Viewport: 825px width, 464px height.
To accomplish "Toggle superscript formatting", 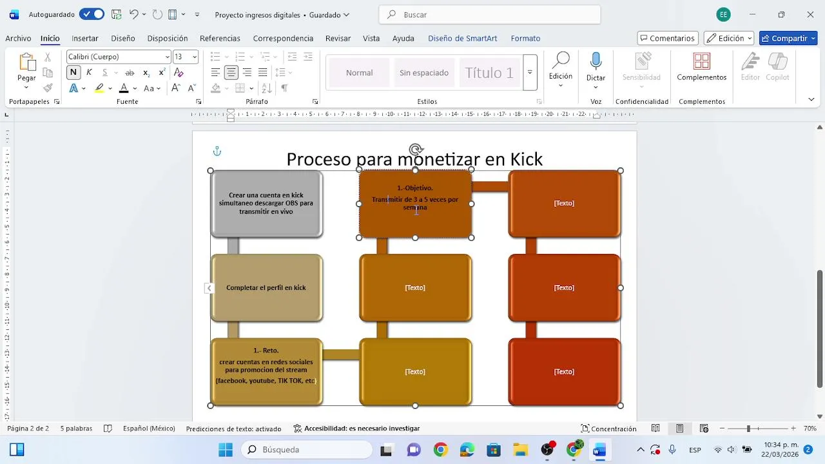I will tap(162, 72).
